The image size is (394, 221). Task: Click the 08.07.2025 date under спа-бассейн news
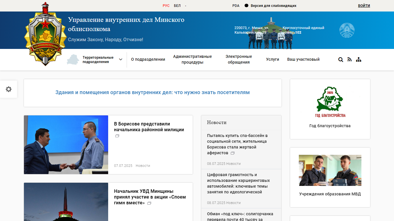point(216,164)
